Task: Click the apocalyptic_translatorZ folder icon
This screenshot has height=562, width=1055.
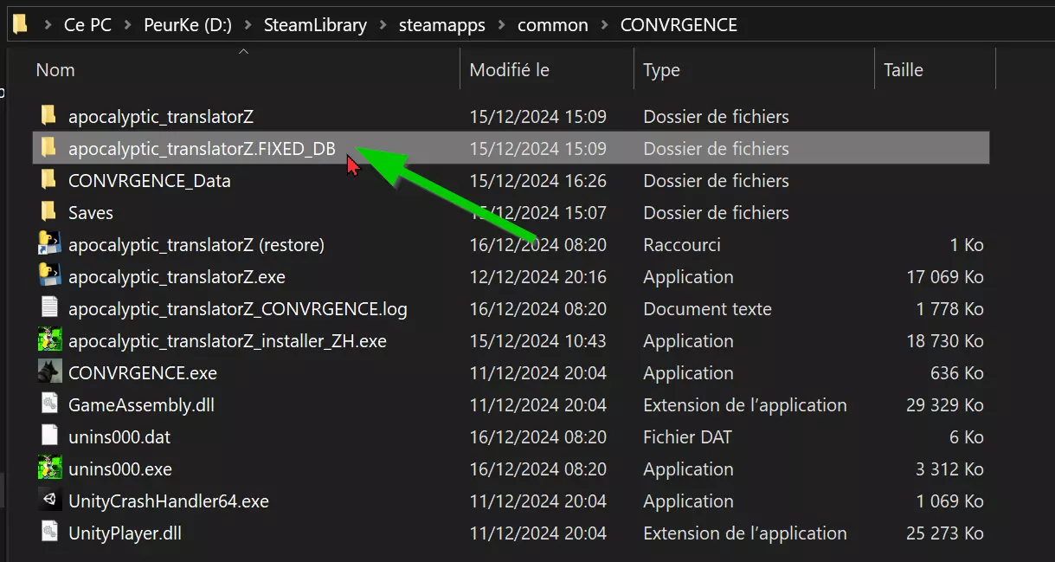Action: [x=49, y=115]
